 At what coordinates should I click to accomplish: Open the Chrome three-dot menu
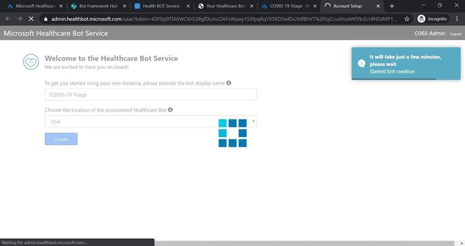coord(457,19)
